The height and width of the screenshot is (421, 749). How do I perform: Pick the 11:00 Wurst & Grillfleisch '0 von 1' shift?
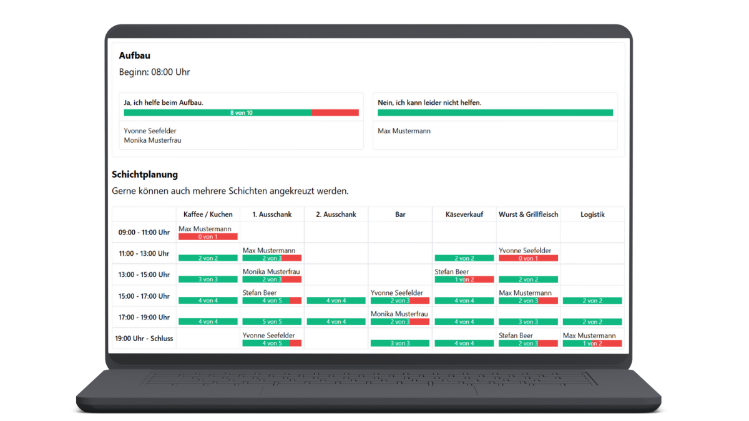pos(528,258)
